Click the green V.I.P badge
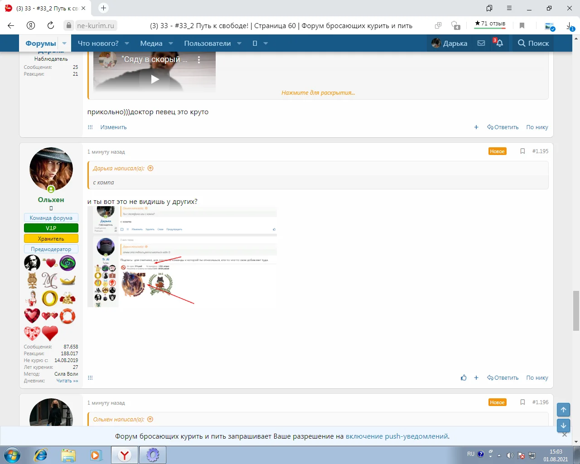The image size is (580, 464). point(51,228)
